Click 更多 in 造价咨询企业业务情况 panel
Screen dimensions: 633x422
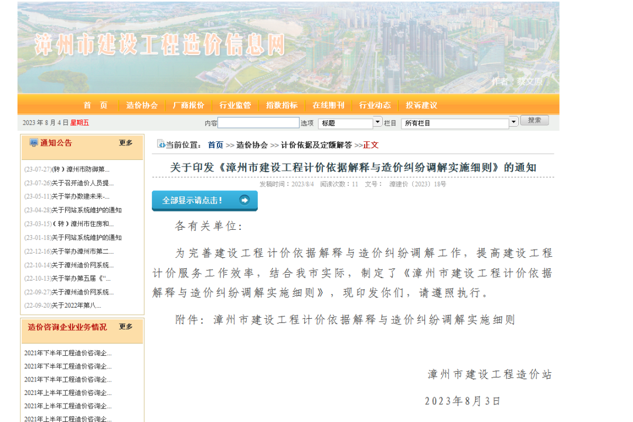coord(125,326)
